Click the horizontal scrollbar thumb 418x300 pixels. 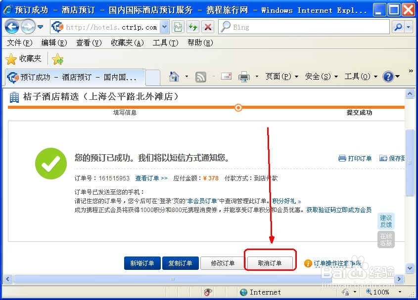(173, 279)
